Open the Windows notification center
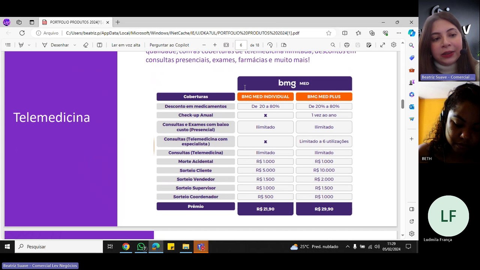 (408, 247)
